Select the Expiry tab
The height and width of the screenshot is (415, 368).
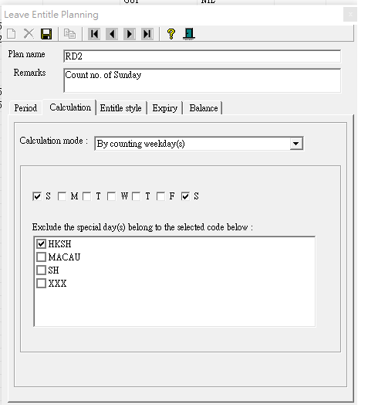click(x=165, y=108)
